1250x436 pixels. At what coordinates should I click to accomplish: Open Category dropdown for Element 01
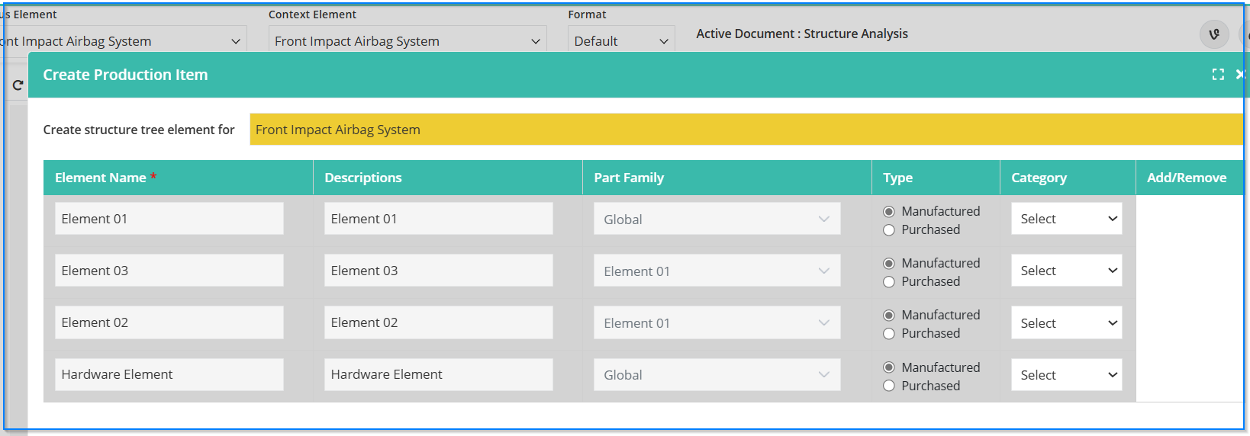coord(1066,219)
